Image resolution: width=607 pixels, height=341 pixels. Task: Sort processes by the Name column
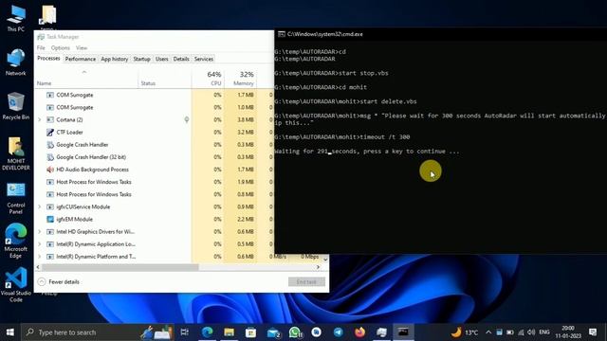pos(86,79)
